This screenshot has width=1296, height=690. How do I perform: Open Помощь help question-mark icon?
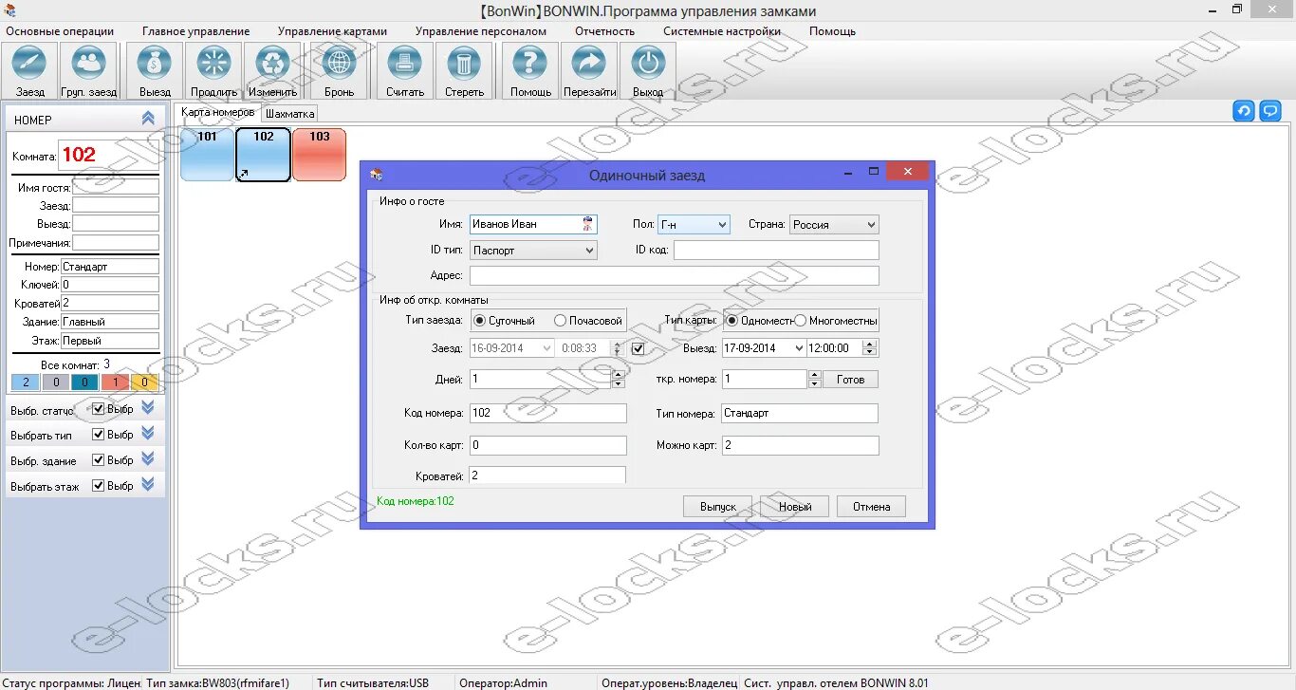(x=530, y=71)
